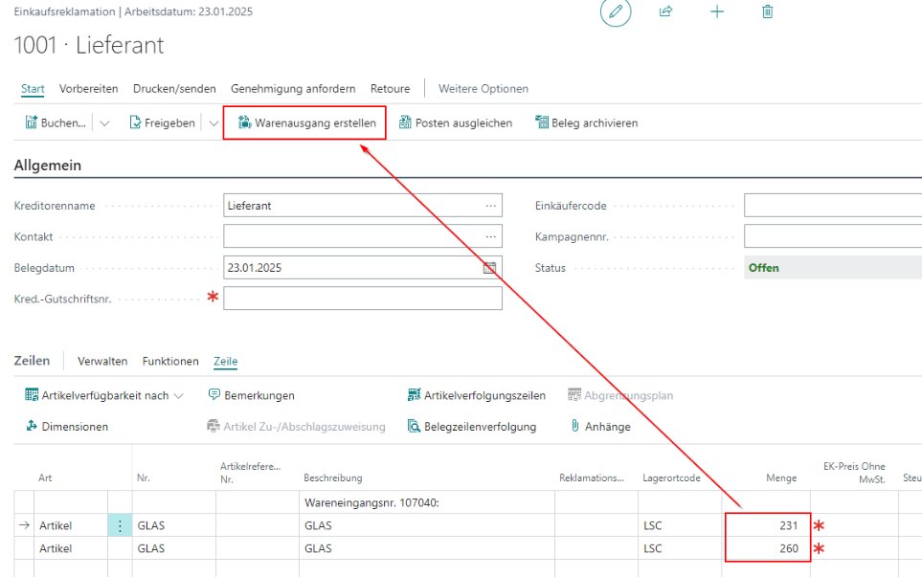
Task: Open Kontakt field lookup ellipsis
Action: 490,236
